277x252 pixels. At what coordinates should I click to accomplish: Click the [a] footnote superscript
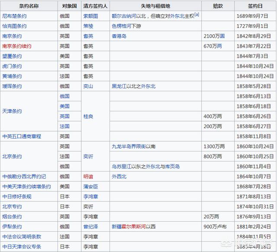196,14
